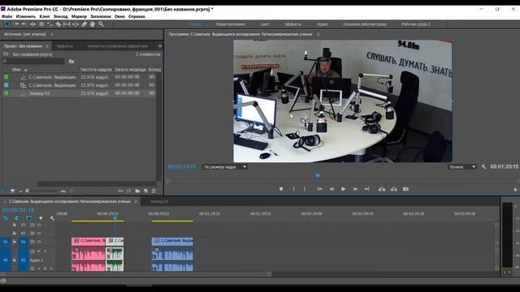Select the Slip tool
Image resolution: width=520 pixels, height=292 pixels.
67,24
